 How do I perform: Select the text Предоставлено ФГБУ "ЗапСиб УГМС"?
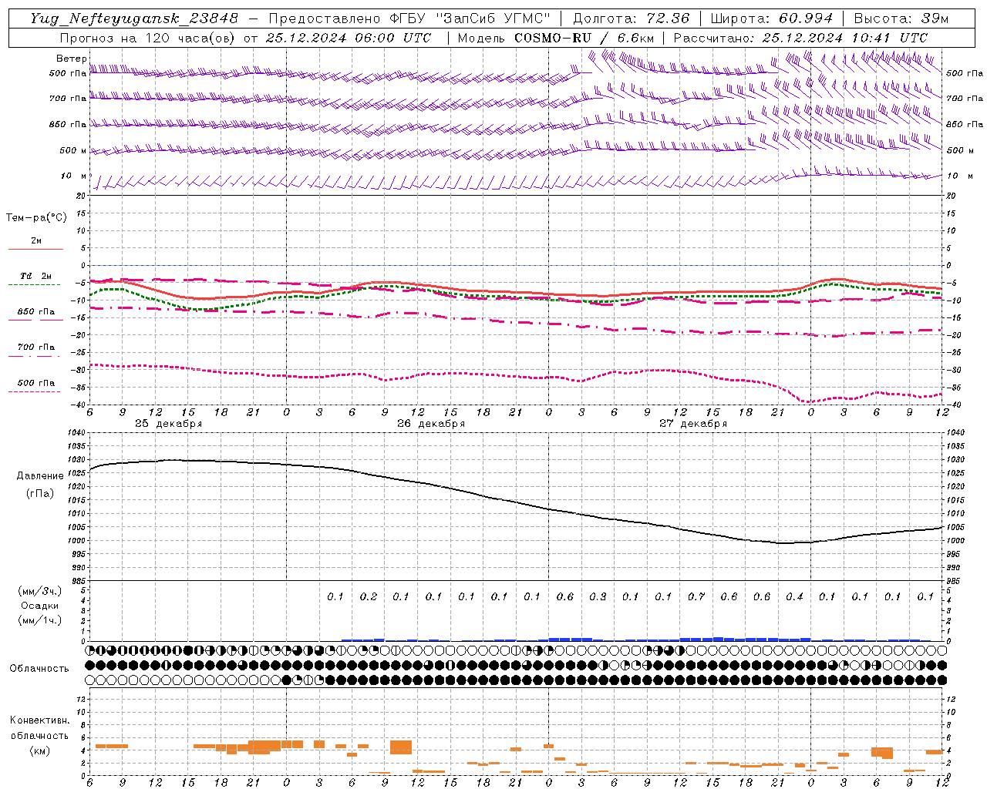point(409,18)
